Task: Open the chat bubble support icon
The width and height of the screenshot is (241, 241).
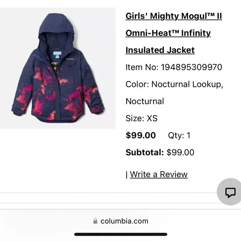Action: [x=230, y=192]
